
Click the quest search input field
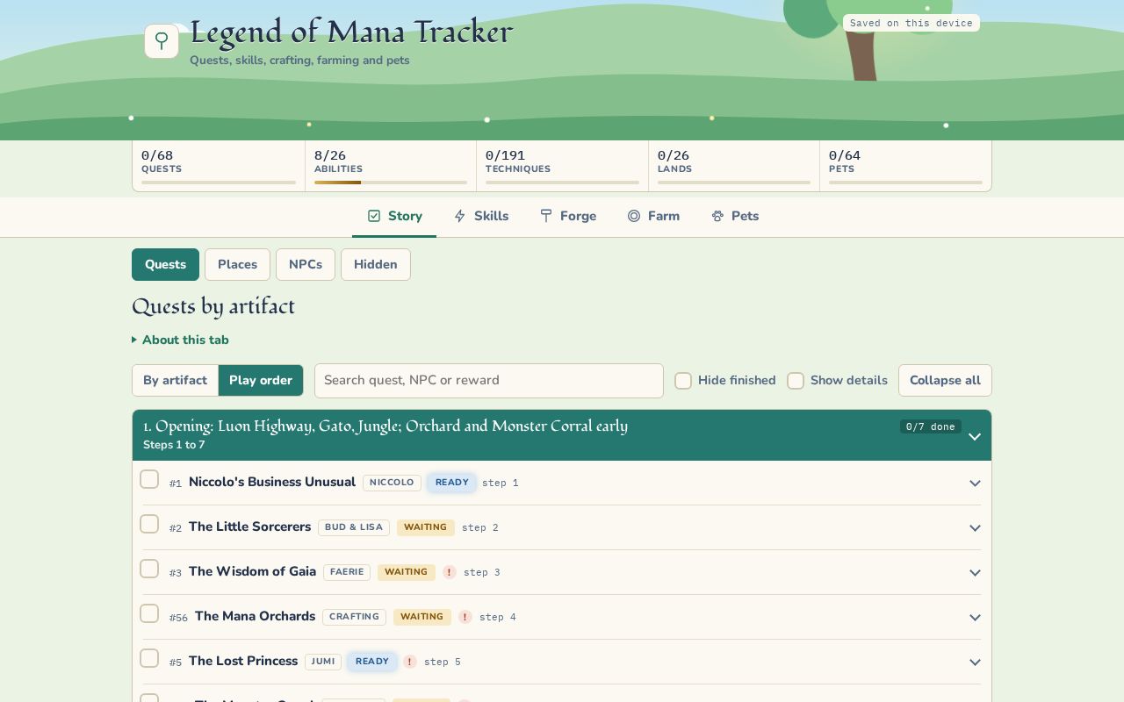[x=489, y=381]
